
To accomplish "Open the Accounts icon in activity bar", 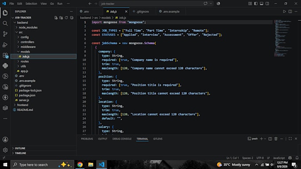I will click(5, 139).
